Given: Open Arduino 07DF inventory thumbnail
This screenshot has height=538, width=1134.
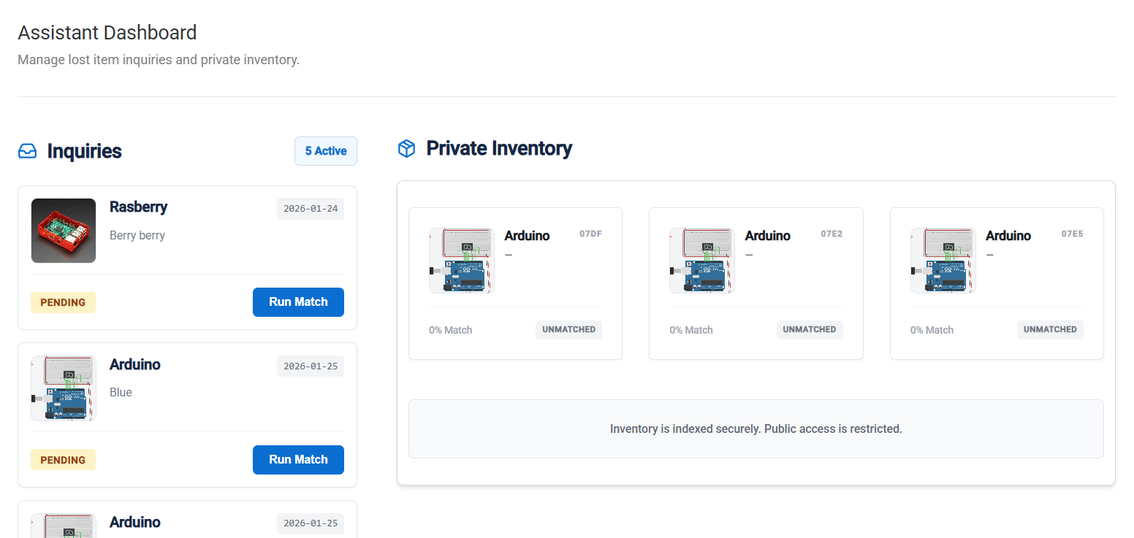Looking at the screenshot, I should pos(462,261).
